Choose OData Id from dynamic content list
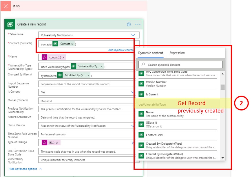The height and width of the screenshot is (177, 252). click(x=152, y=124)
